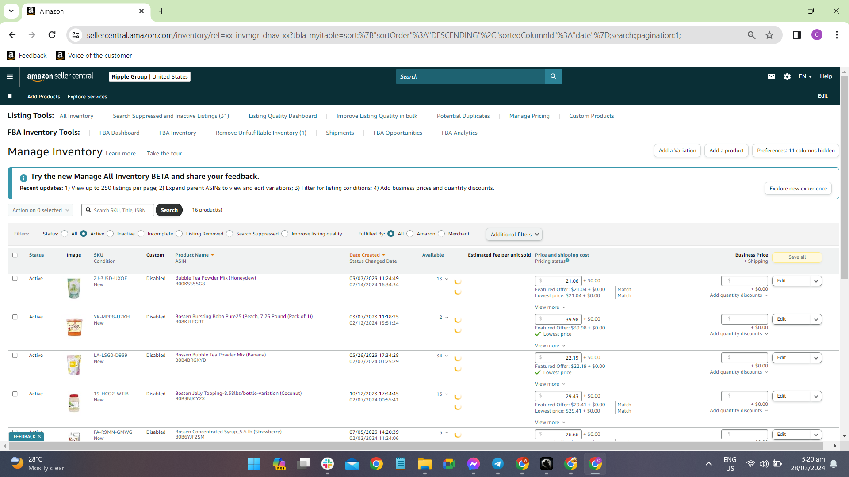849x477 pixels.
Task: Expand available quantity 34 for Banana row
Action: (x=443, y=356)
